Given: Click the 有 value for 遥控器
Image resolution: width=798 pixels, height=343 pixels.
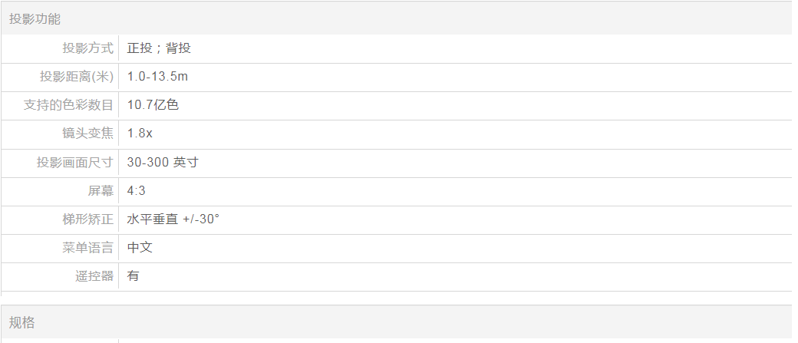Looking at the screenshot, I should (134, 276).
